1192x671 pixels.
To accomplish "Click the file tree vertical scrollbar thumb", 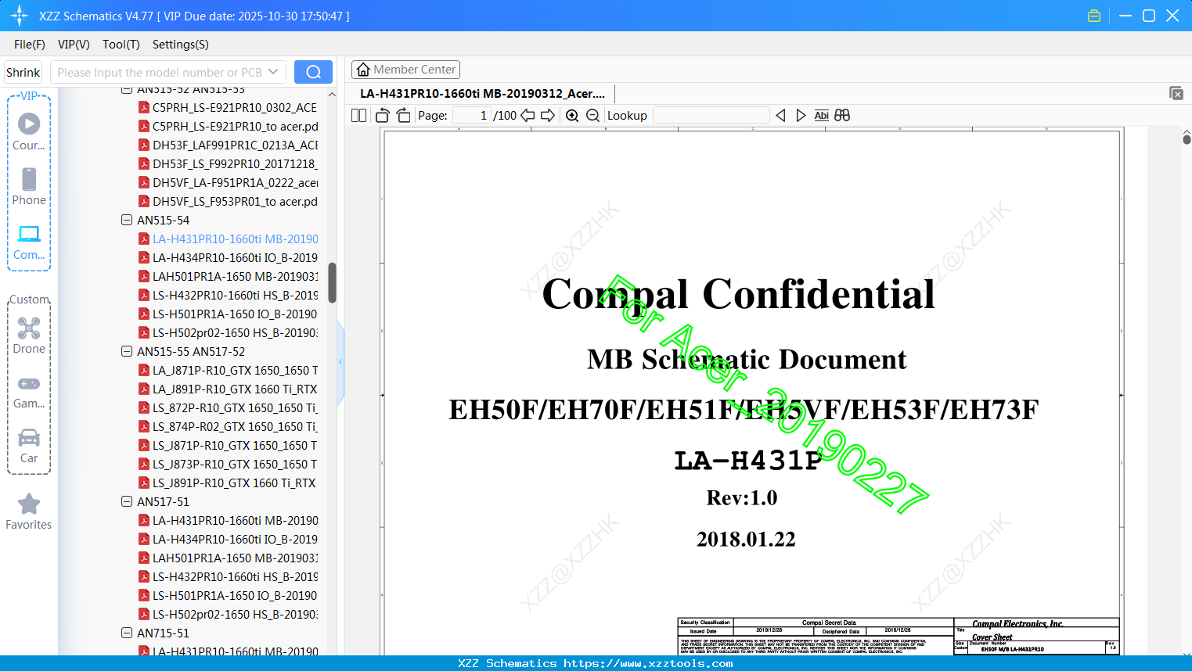I will click(x=333, y=282).
